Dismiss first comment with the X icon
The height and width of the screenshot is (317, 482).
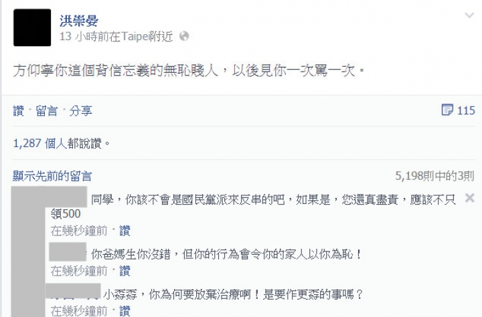(x=470, y=198)
